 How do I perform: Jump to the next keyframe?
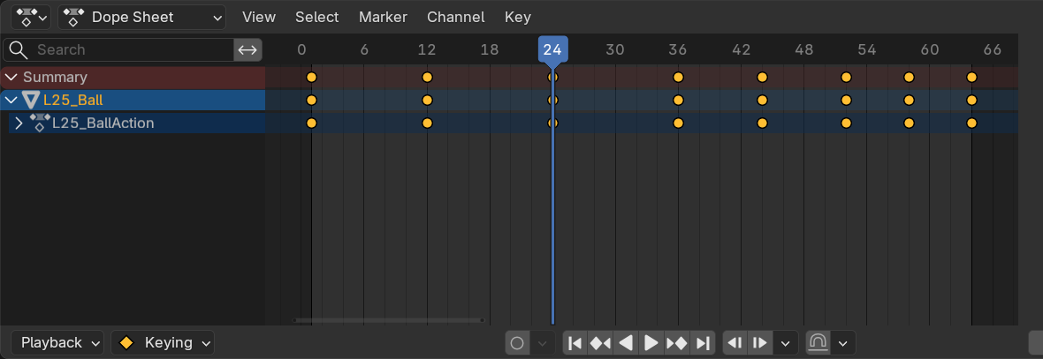point(676,344)
